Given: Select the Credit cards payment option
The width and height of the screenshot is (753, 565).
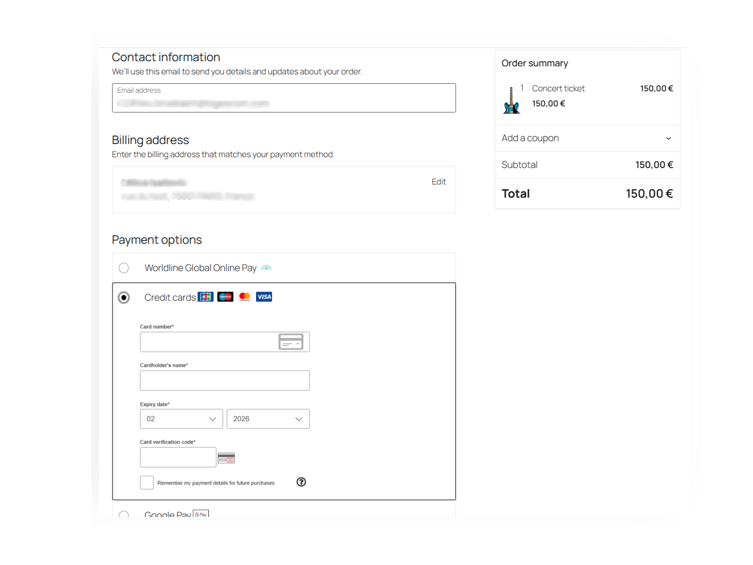Looking at the screenshot, I should pyautogui.click(x=124, y=298).
